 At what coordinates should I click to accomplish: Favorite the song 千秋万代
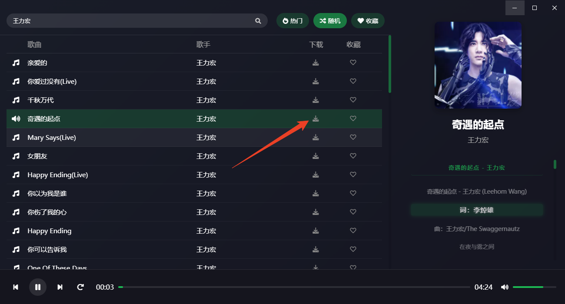(x=353, y=100)
